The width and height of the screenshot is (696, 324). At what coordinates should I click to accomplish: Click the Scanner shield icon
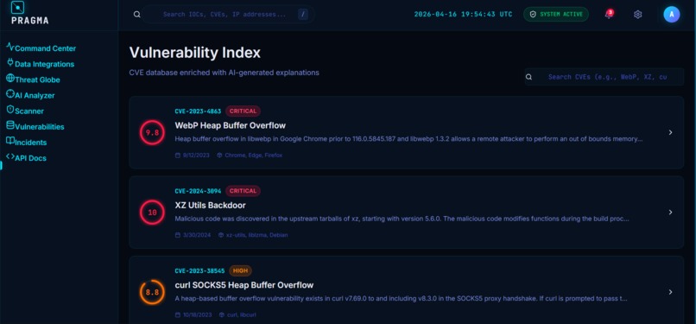pos(10,109)
